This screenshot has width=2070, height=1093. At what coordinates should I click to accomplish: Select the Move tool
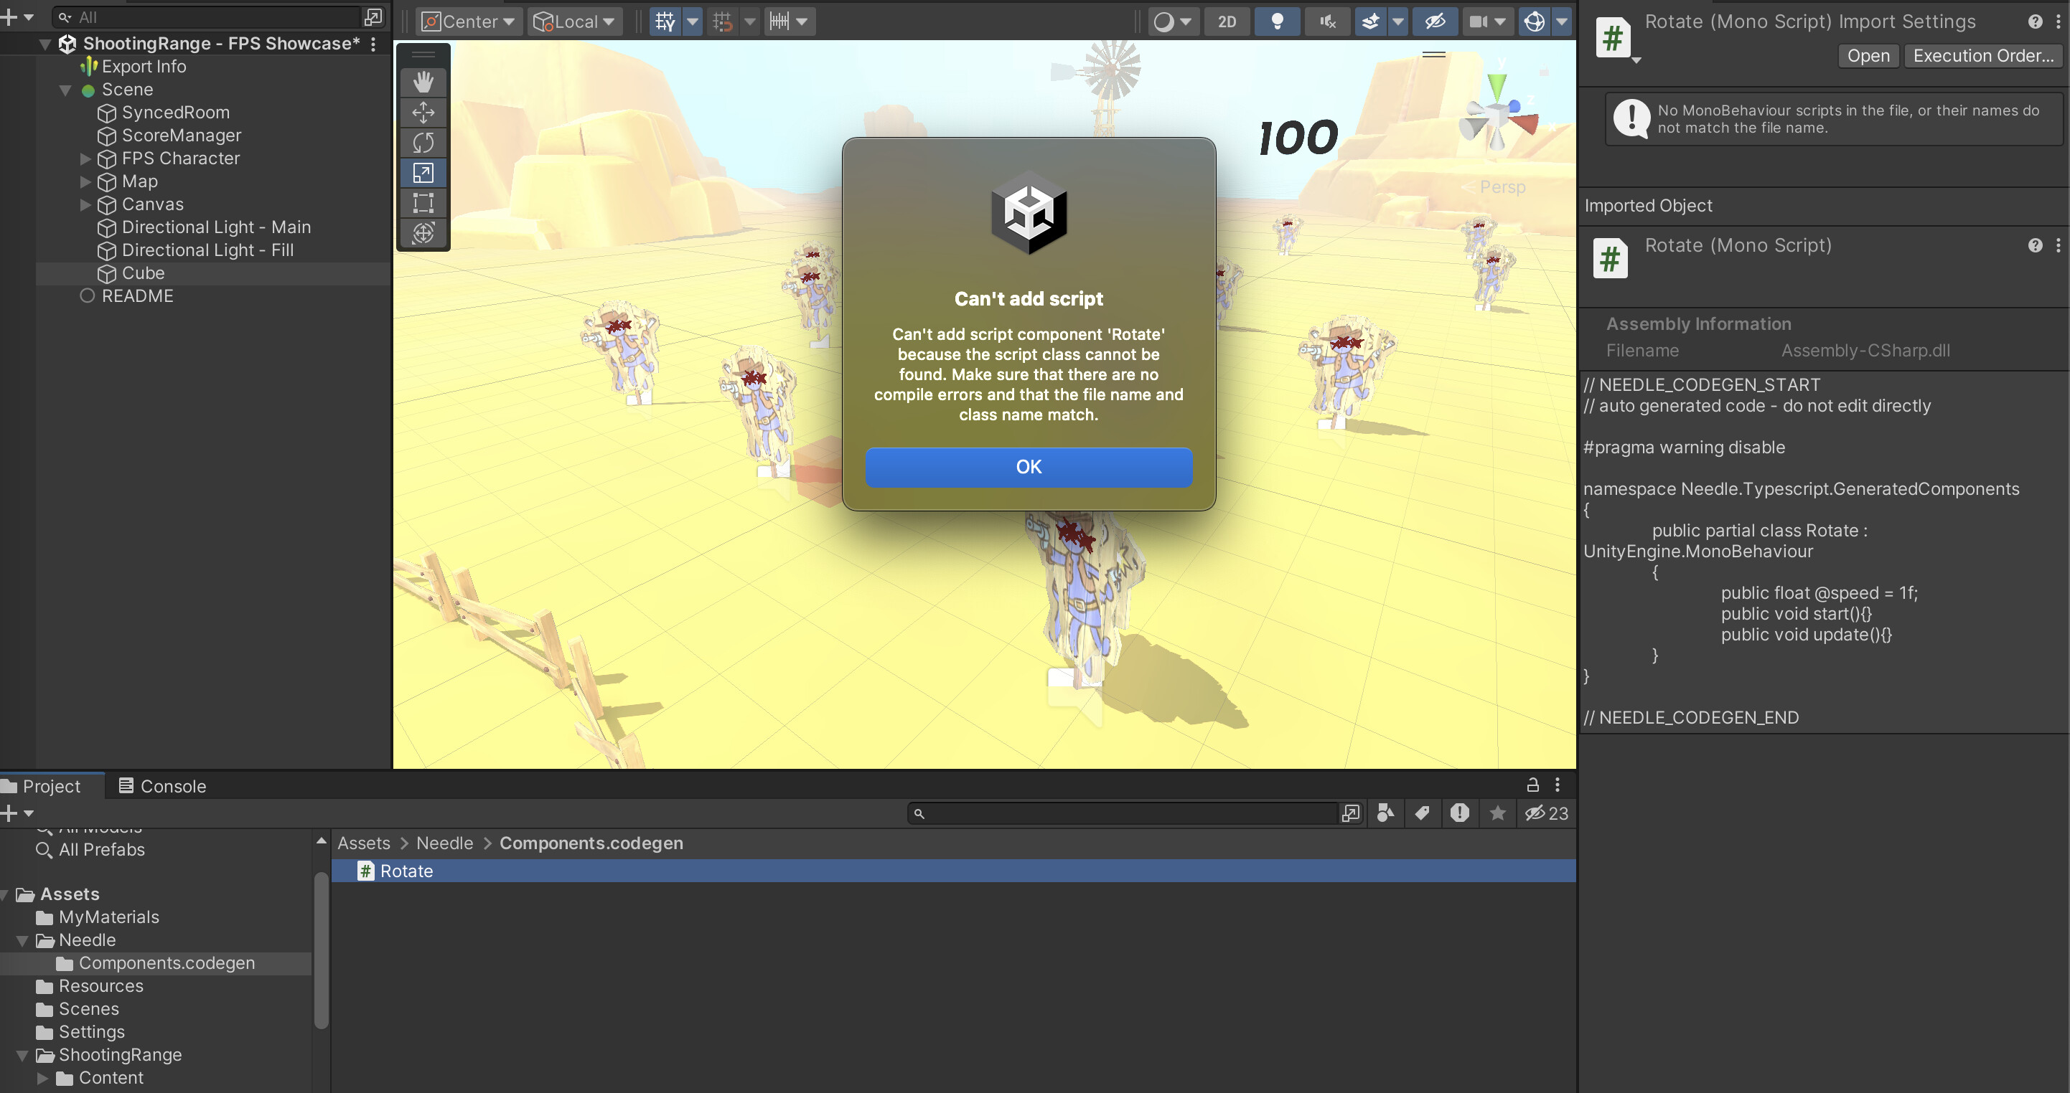pos(423,113)
